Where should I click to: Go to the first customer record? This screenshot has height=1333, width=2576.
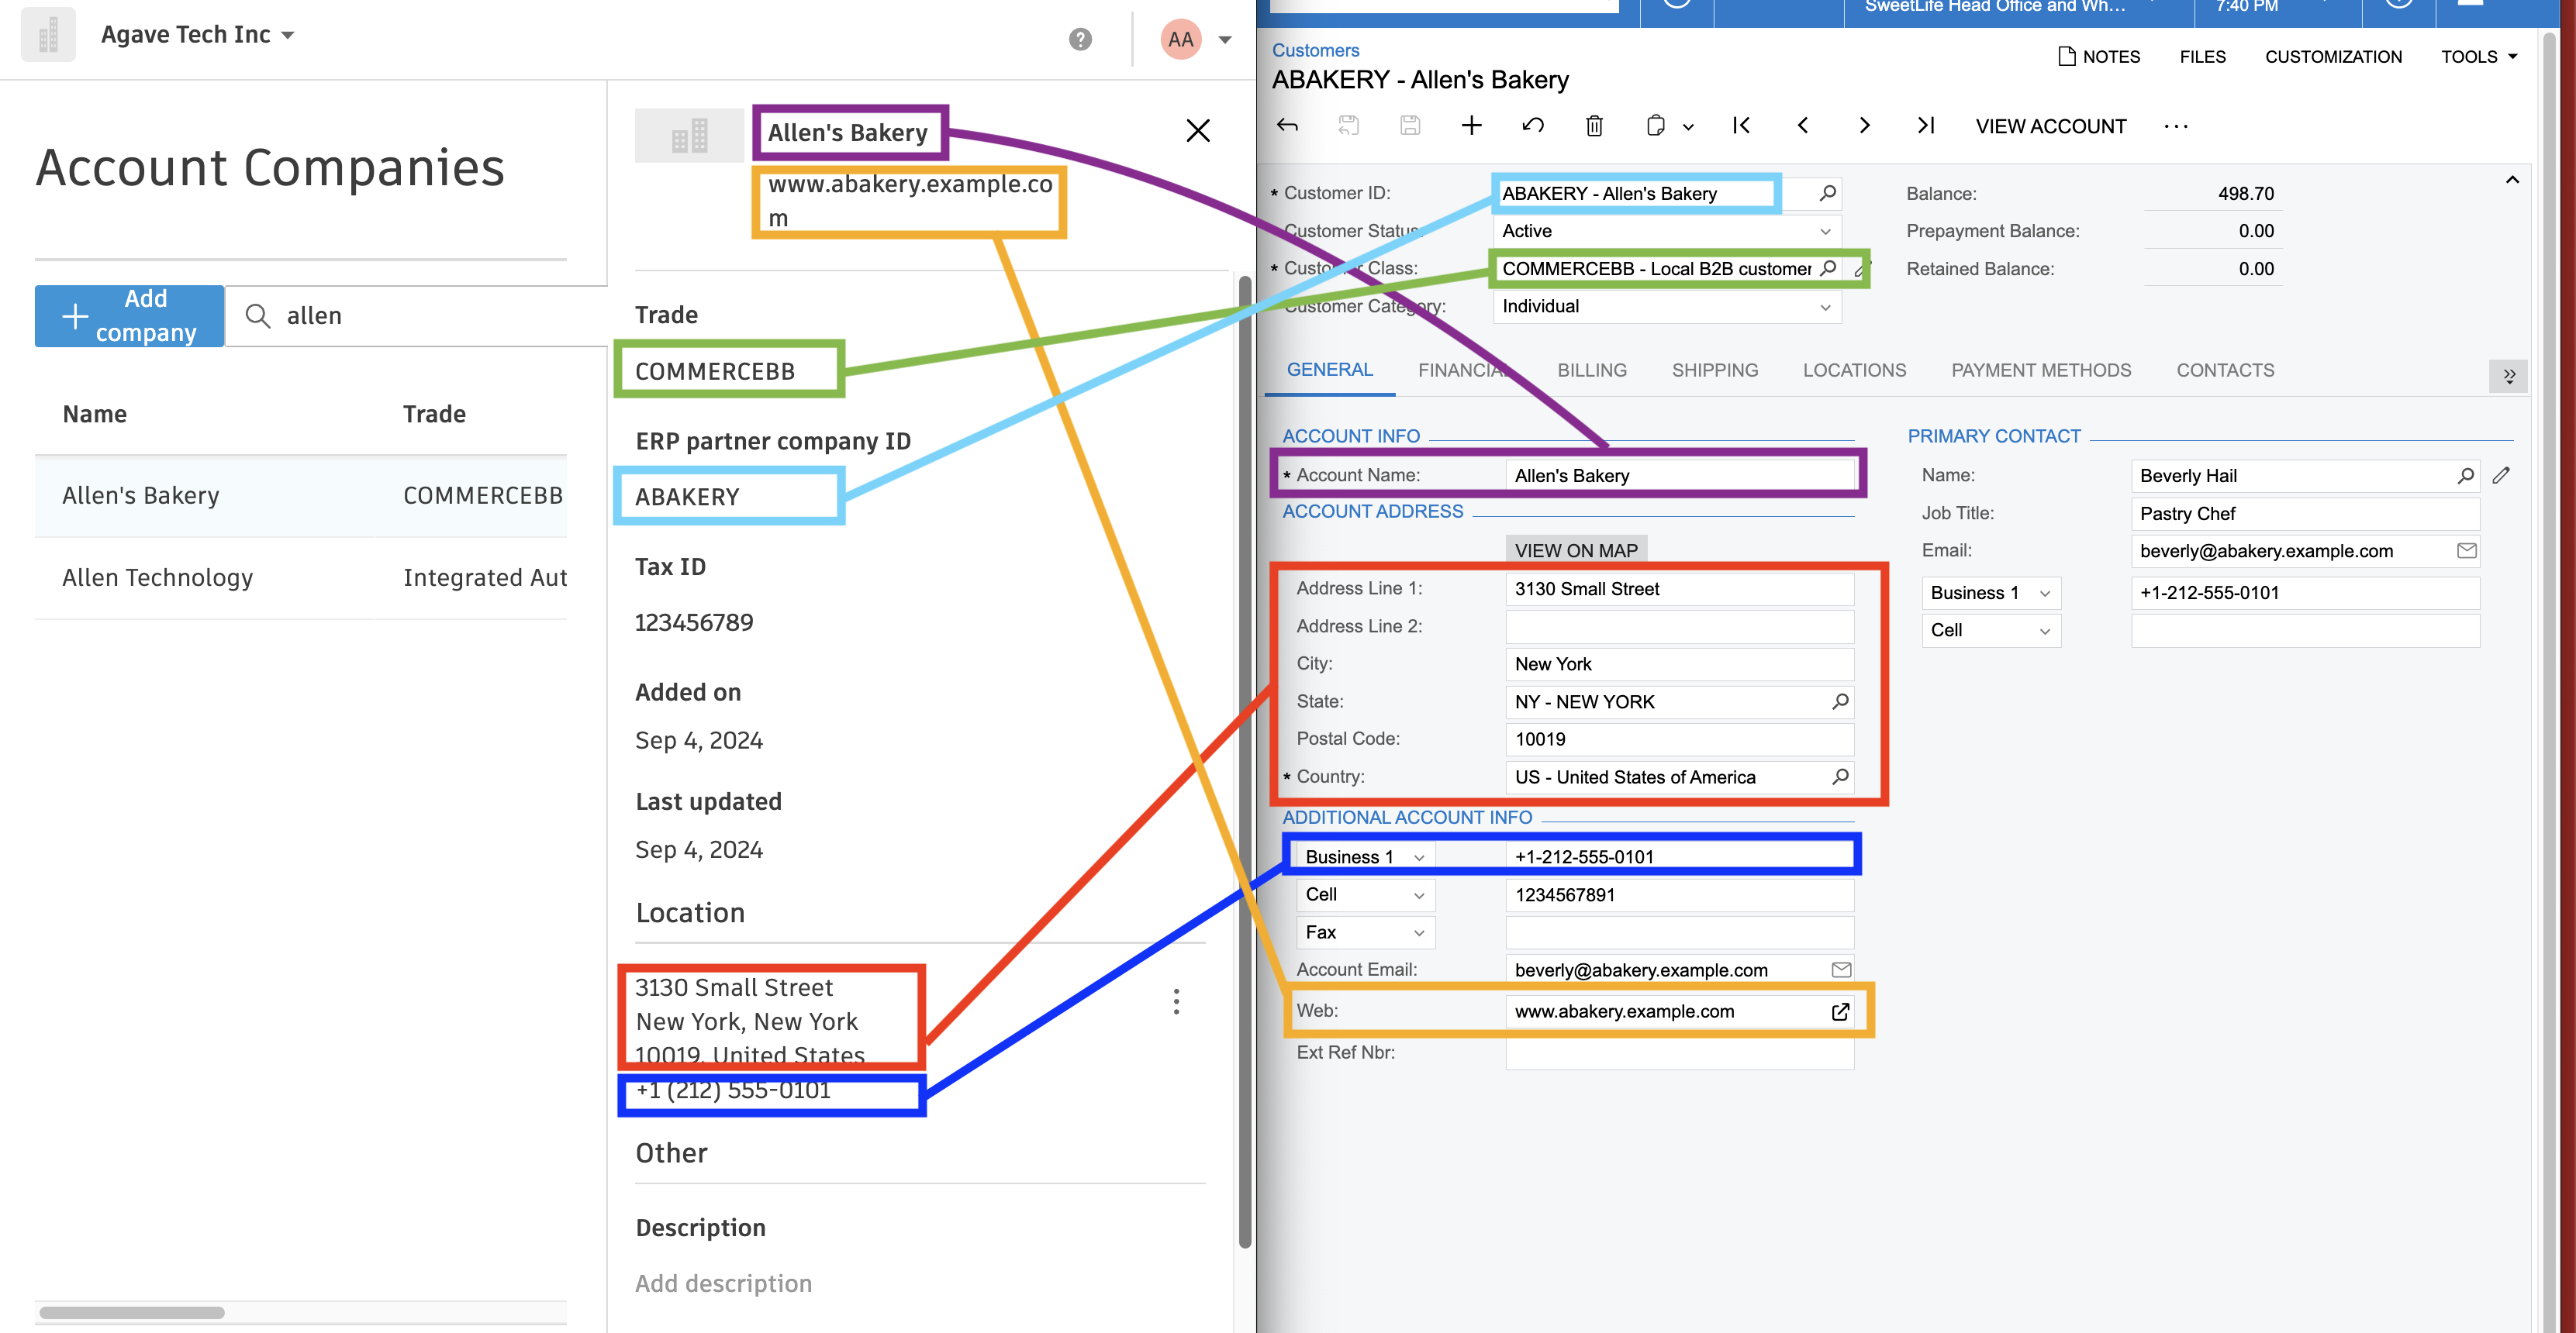(x=1741, y=126)
